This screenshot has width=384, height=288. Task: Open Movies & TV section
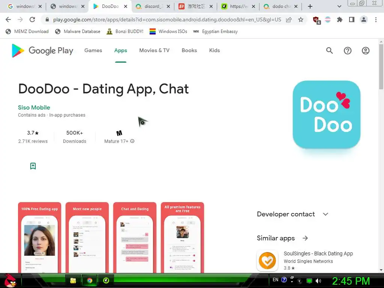click(x=154, y=51)
